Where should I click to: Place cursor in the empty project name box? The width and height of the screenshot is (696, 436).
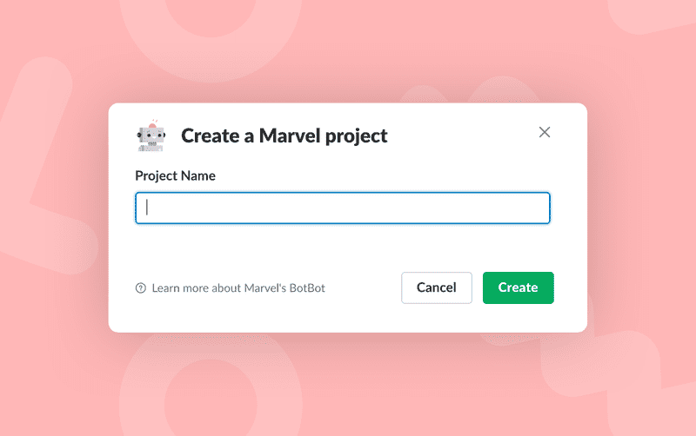click(343, 208)
